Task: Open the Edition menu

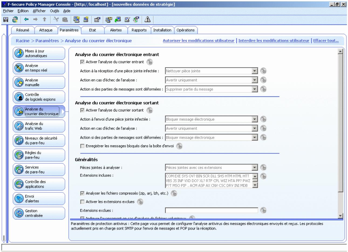Action: point(23,11)
